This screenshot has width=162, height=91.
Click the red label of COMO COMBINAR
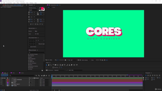coord(8,80)
